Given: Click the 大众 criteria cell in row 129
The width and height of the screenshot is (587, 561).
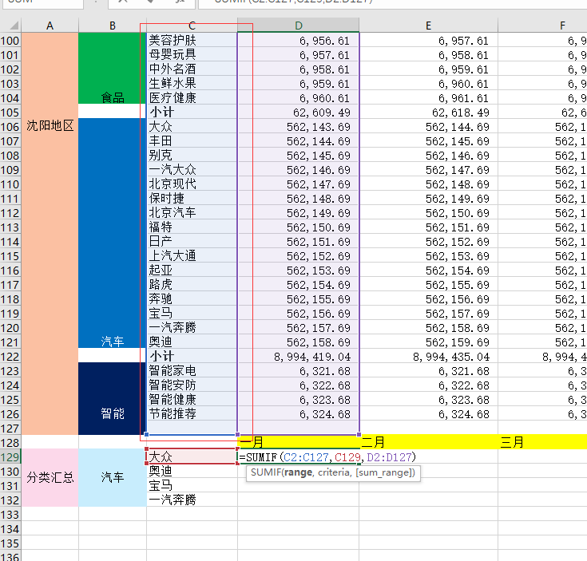Looking at the screenshot, I should 192,456.
